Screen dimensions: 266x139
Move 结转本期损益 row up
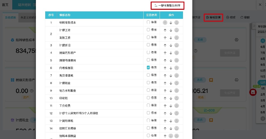(x=165, y=136)
